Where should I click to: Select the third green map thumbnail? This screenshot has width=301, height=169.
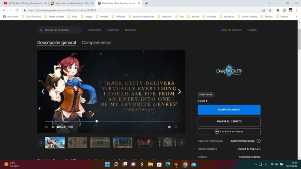[100, 142]
